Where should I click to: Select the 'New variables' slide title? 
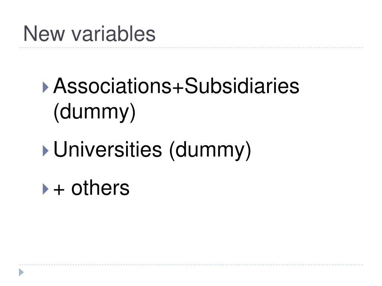click(x=90, y=34)
